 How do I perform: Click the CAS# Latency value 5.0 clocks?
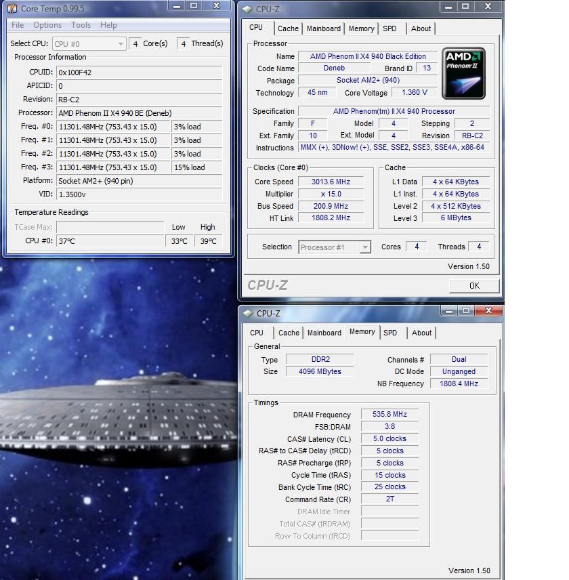click(389, 438)
